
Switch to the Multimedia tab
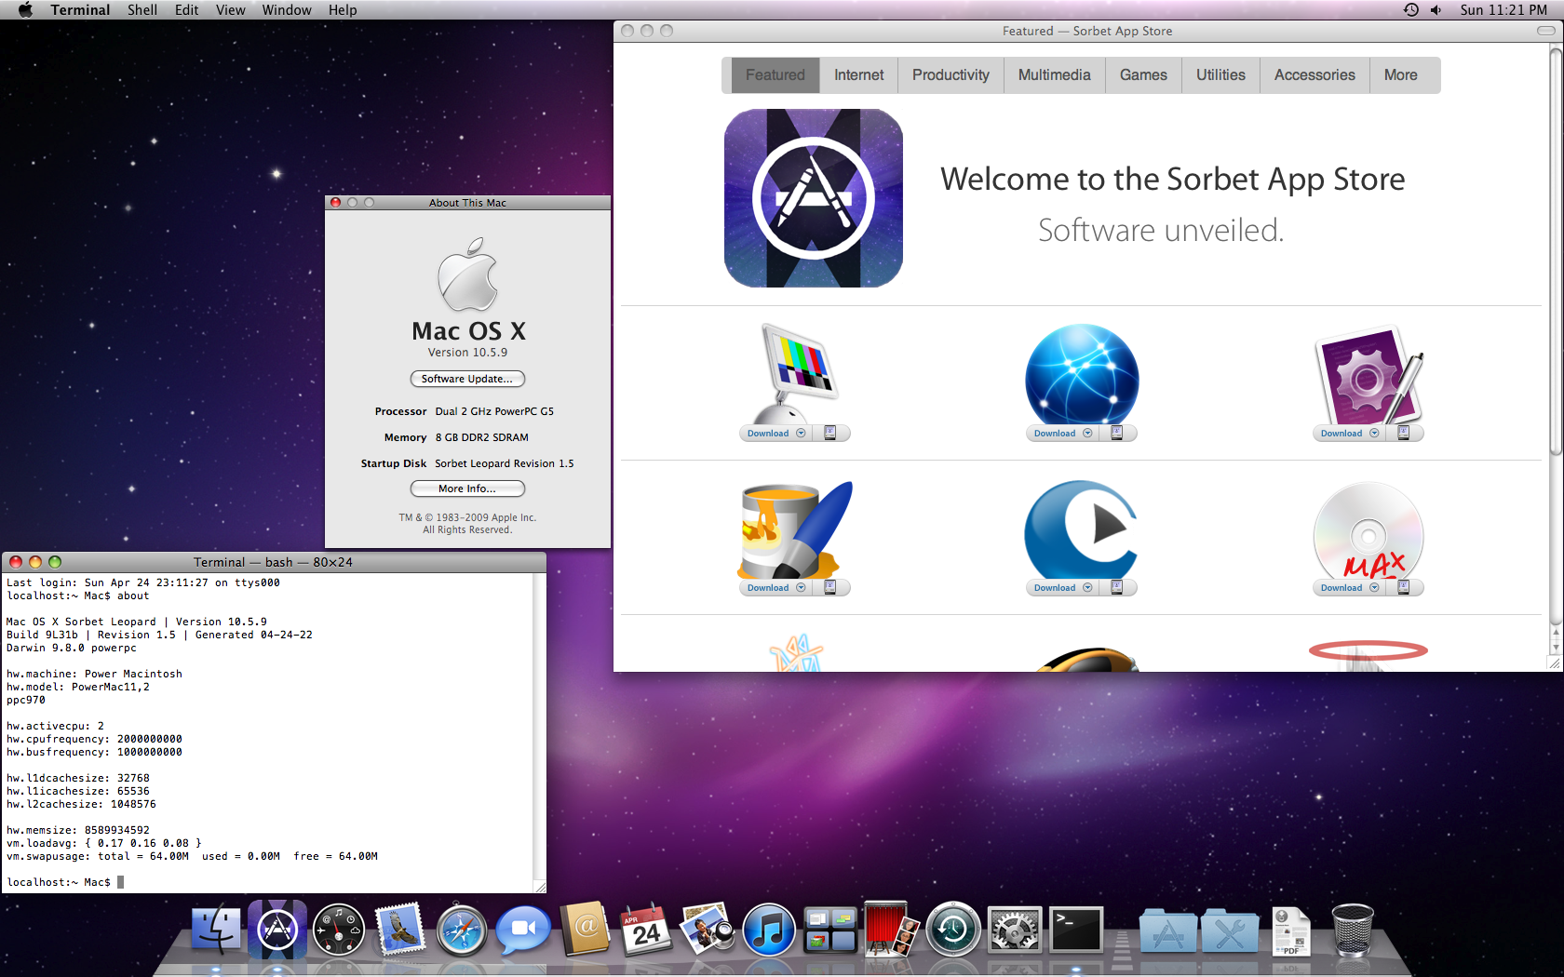[x=1055, y=75]
